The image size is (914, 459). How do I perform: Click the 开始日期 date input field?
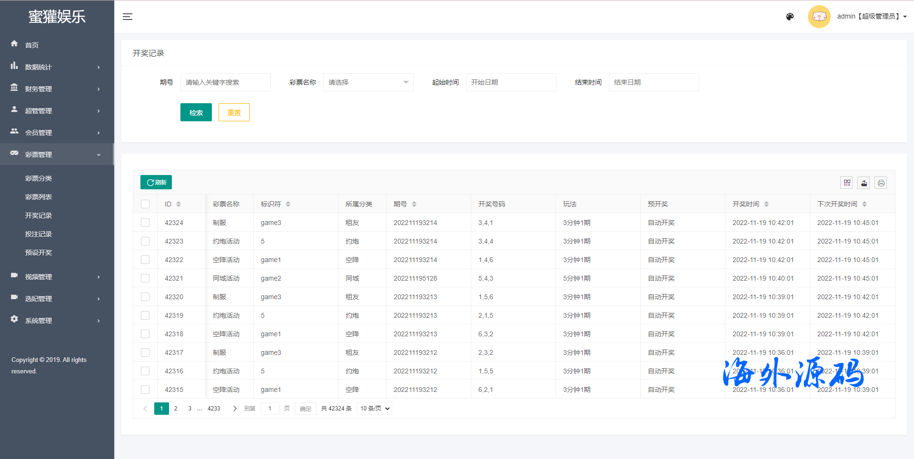[x=510, y=82]
